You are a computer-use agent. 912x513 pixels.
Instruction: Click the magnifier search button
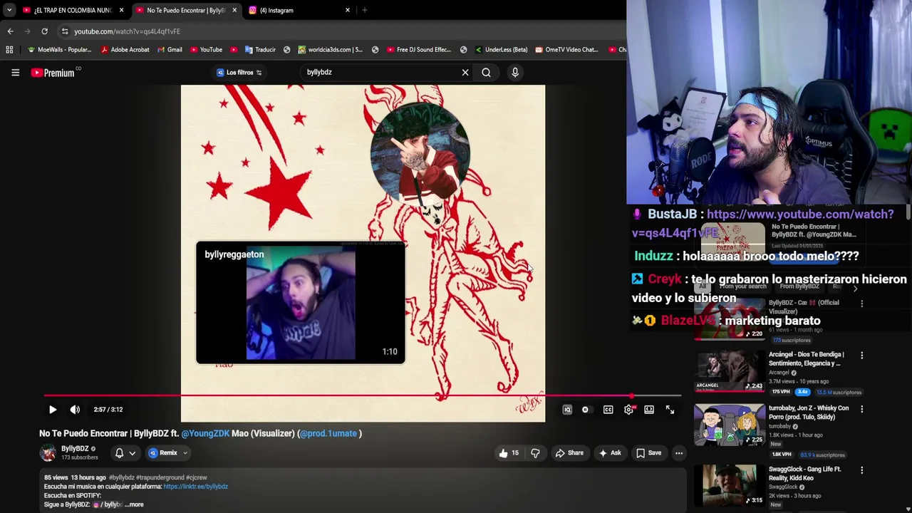[486, 72]
